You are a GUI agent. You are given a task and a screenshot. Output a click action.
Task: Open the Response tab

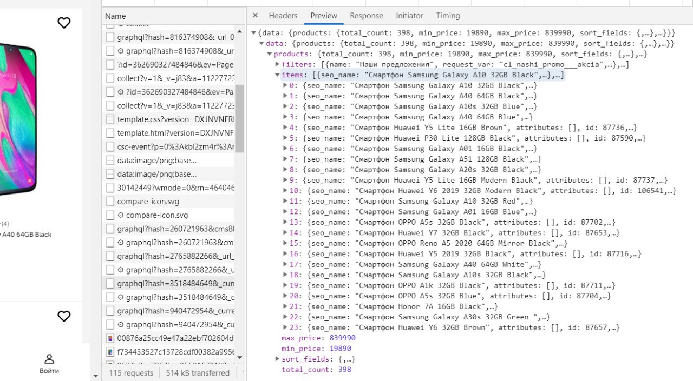[x=367, y=16]
